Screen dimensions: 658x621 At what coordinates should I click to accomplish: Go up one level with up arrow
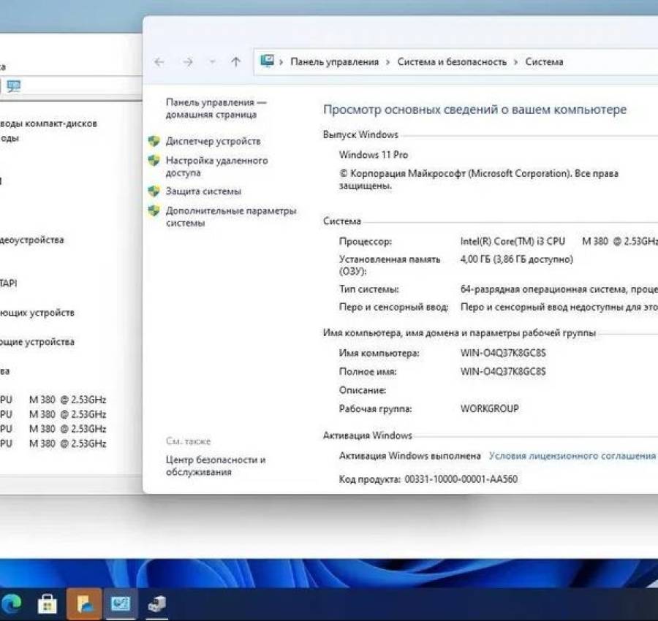pos(236,62)
